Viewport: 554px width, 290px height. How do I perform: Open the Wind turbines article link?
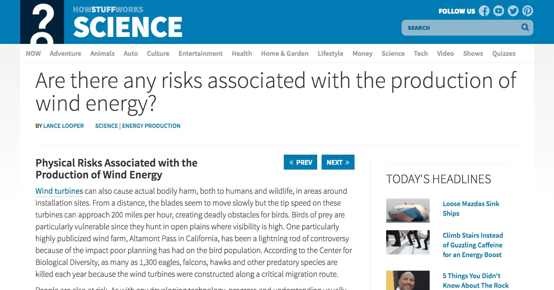coord(59,191)
